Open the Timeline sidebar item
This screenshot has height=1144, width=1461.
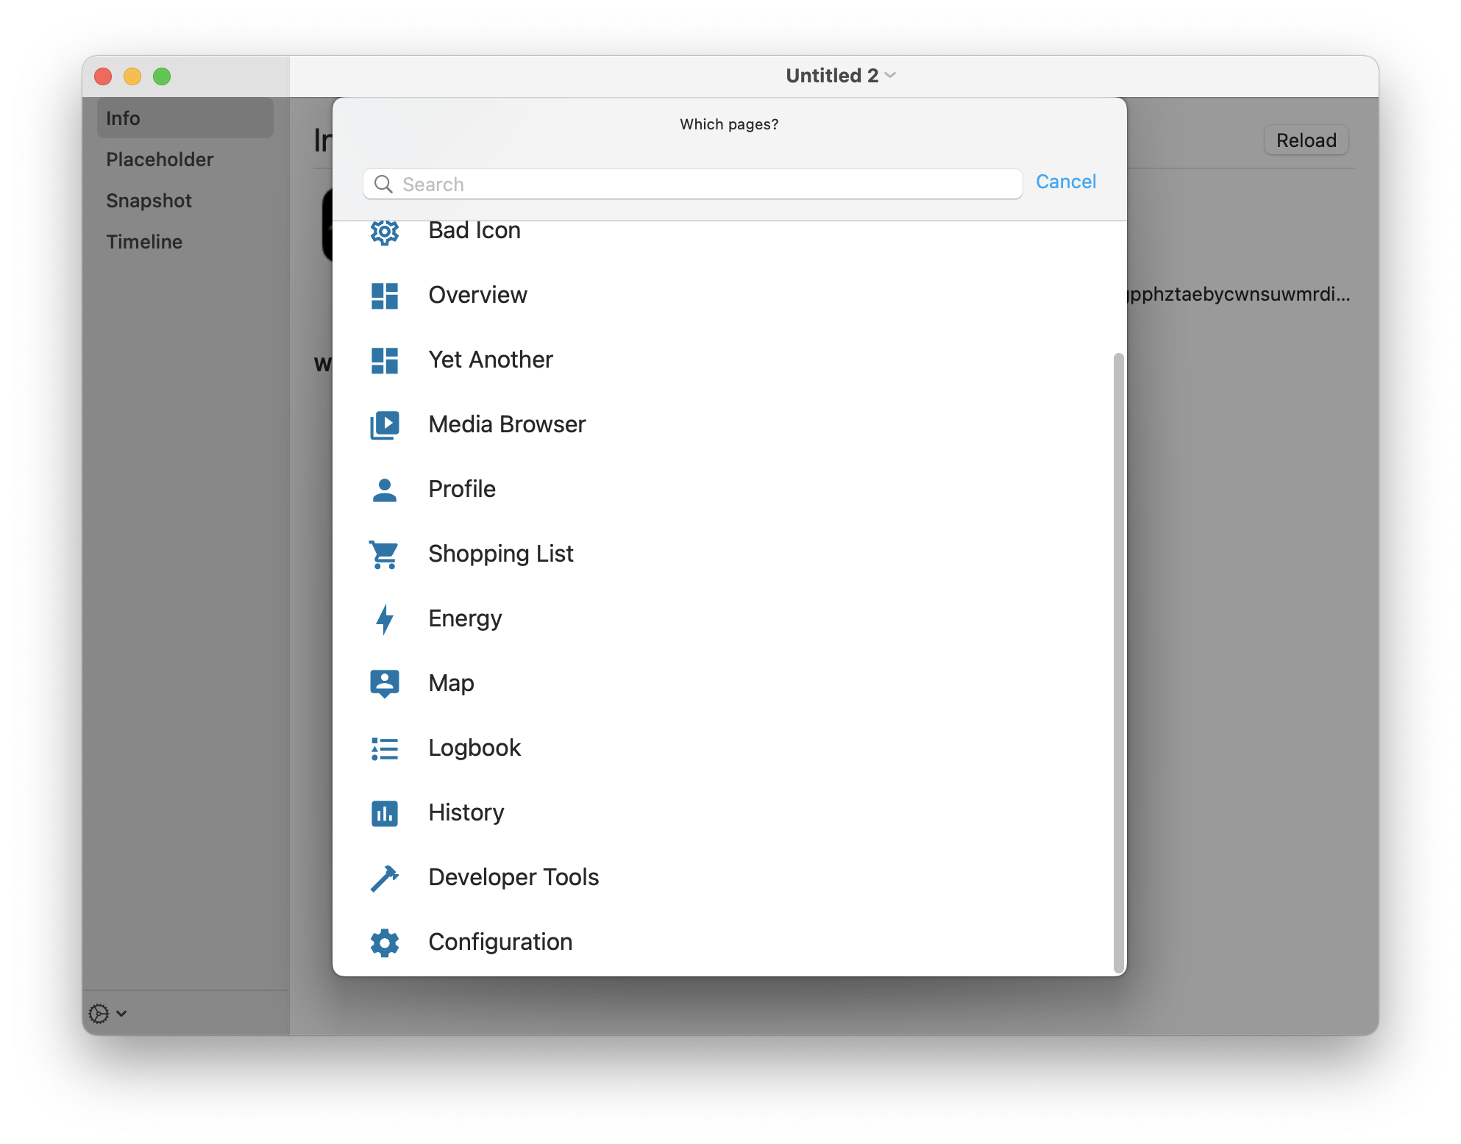(144, 242)
